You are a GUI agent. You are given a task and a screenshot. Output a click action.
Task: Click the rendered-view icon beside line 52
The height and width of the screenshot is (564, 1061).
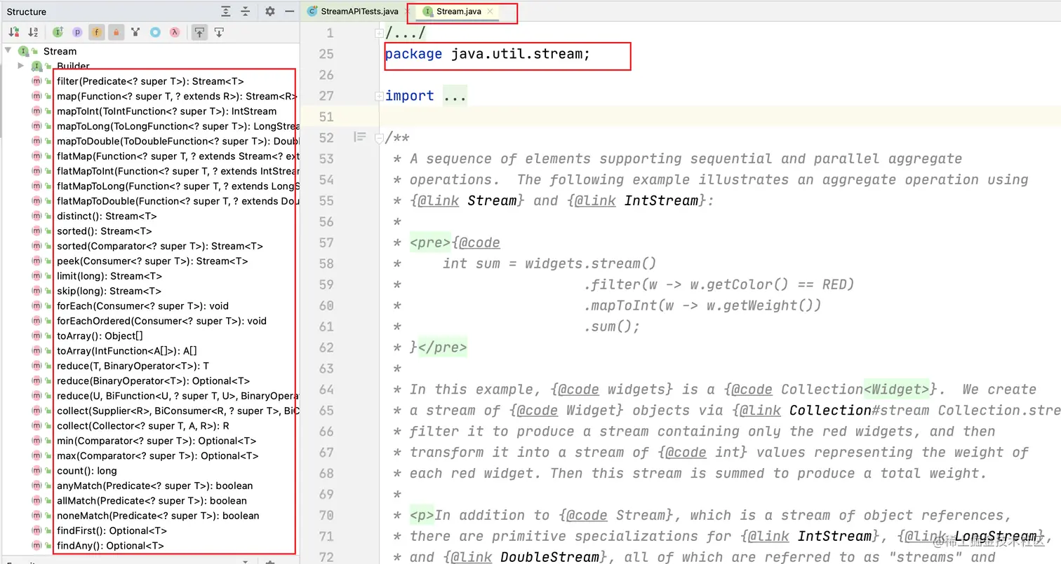pos(360,137)
